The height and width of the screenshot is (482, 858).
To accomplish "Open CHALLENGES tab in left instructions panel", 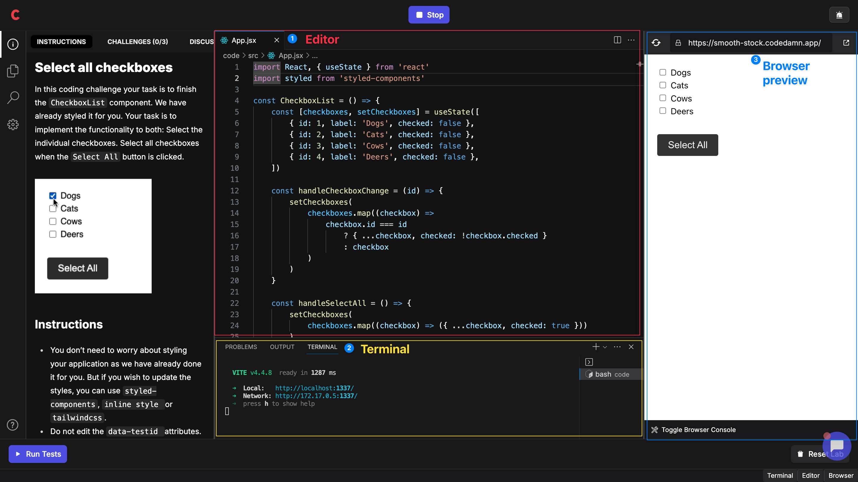I will 138,41.
